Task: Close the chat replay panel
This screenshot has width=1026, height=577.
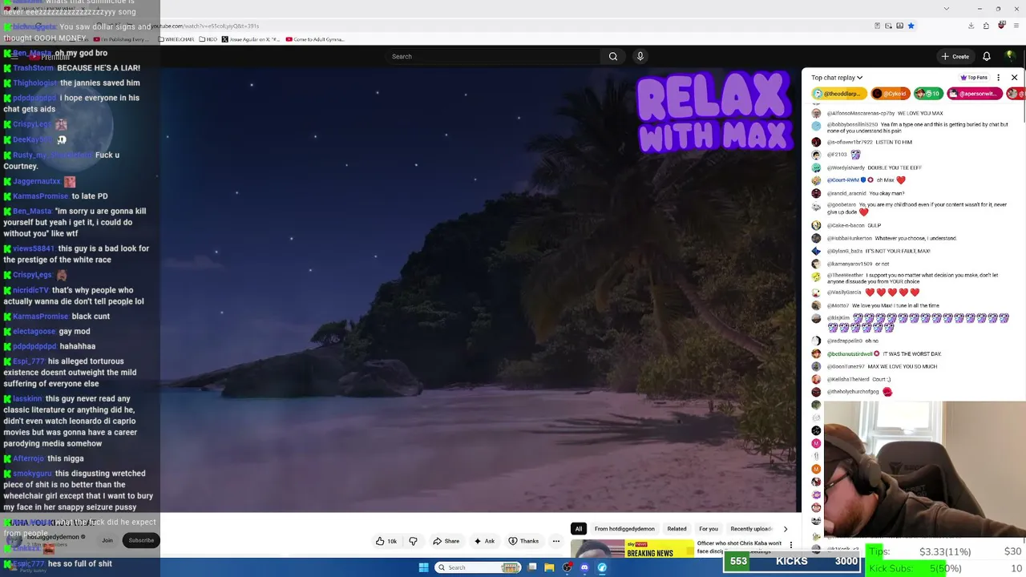Action: 1014,78
